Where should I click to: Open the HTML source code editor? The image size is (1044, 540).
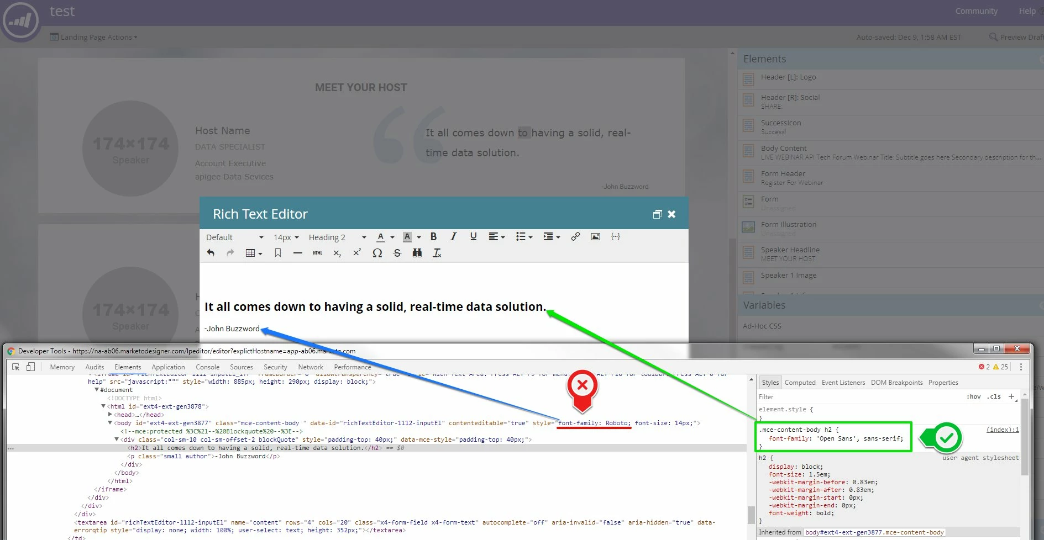(x=317, y=253)
